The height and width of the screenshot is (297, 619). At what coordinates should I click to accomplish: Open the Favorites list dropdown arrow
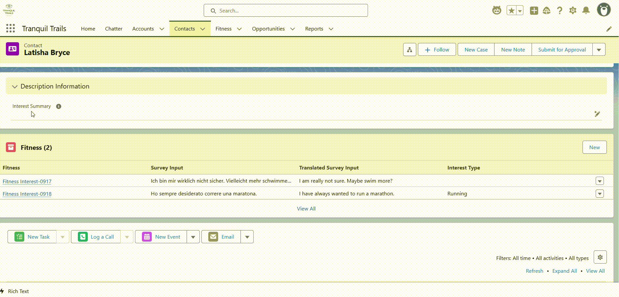pyautogui.click(x=520, y=11)
